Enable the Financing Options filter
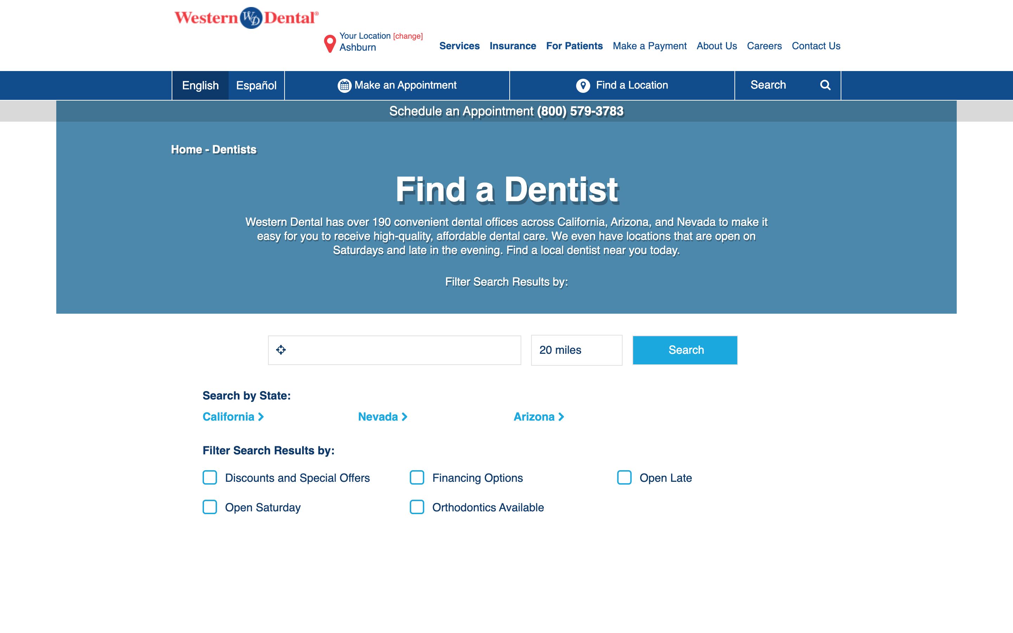The width and height of the screenshot is (1013, 633). click(x=417, y=477)
